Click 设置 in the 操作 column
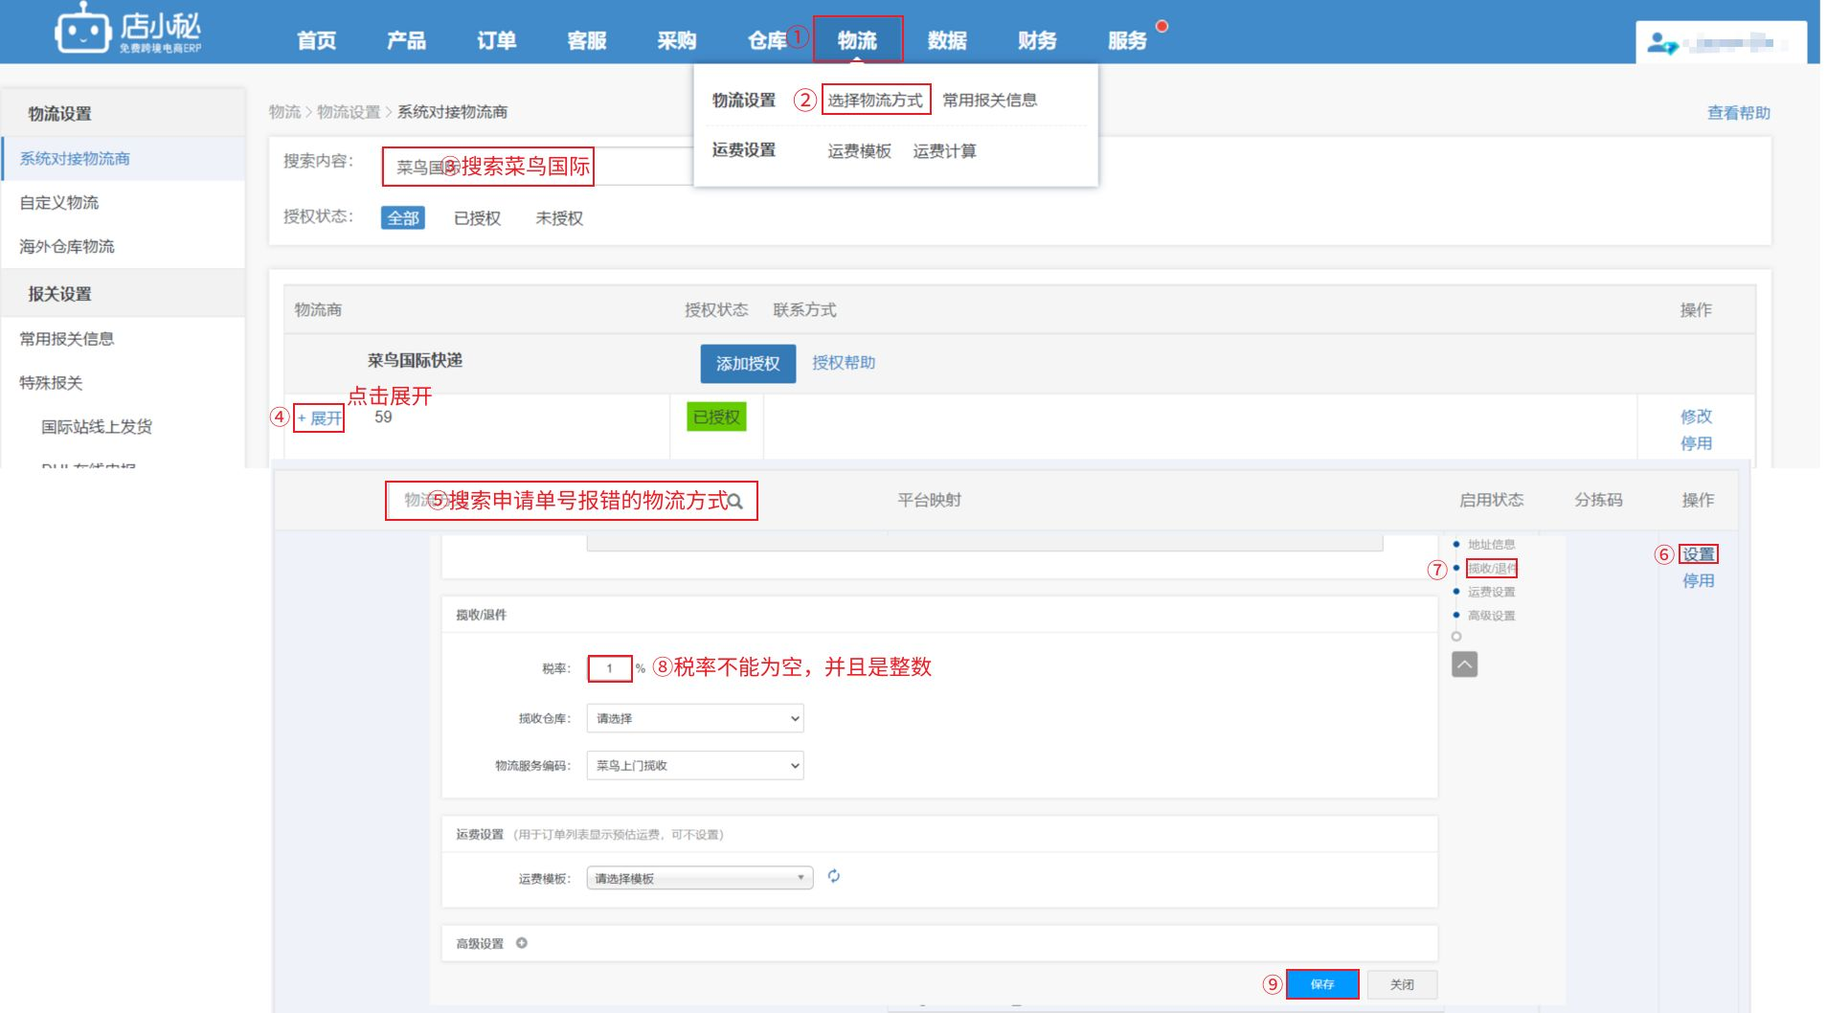The image size is (1827, 1013). point(1699,553)
